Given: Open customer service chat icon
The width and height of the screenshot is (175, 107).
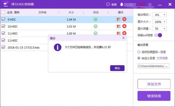Looking at the screenshot, I should [108, 4].
